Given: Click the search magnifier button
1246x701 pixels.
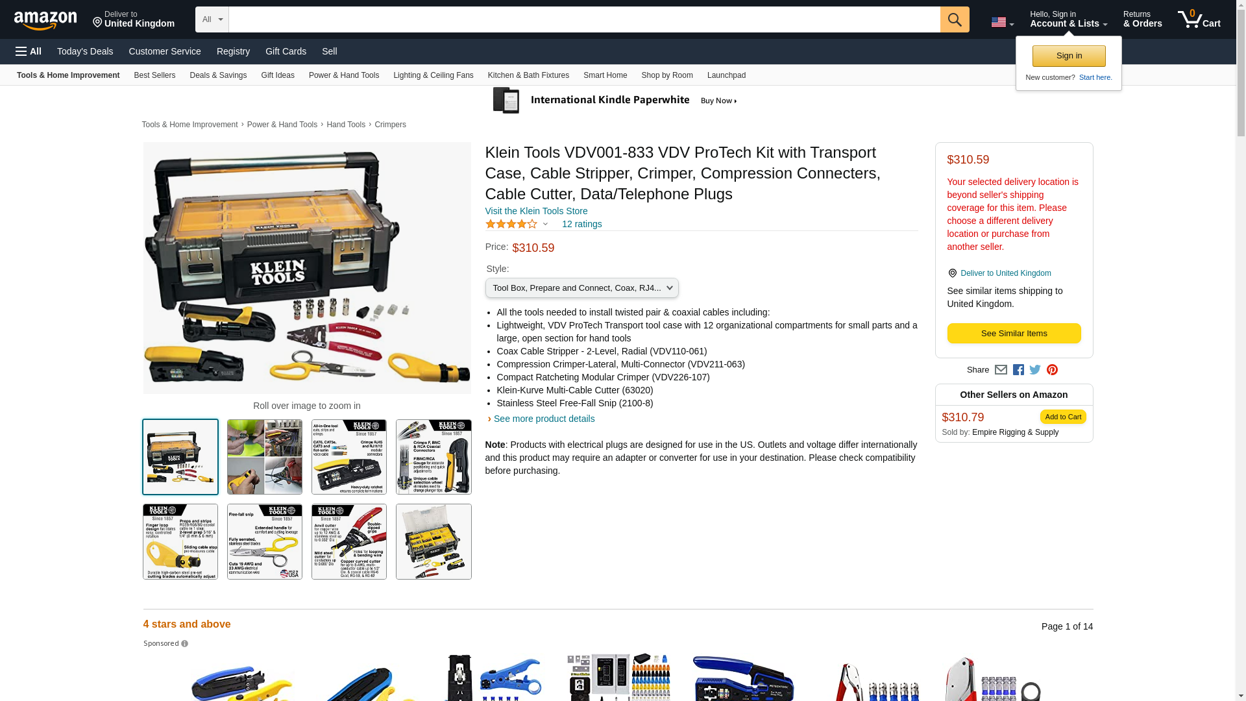Looking at the screenshot, I should coord(954,19).
